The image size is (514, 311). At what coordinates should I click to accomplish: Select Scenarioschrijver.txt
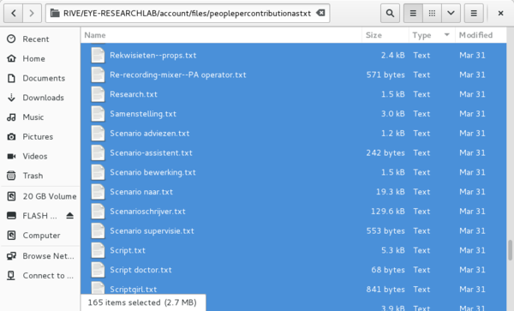coord(293,211)
